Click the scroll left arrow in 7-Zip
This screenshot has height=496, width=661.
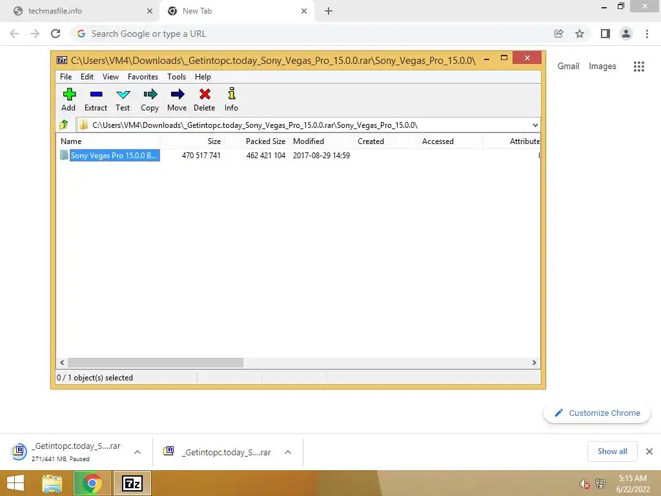(x=62, y=363)
